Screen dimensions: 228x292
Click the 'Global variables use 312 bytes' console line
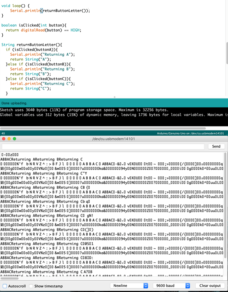click(x=114, y=115)
